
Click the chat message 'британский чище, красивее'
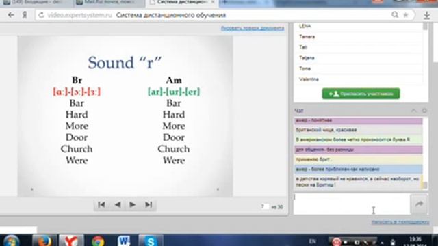pos(359,130)
